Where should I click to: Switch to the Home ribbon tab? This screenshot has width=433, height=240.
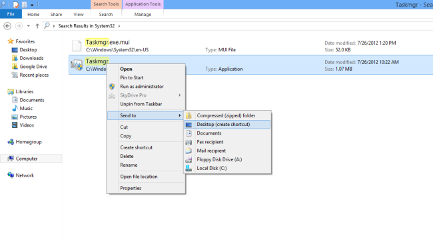point(33,15)
